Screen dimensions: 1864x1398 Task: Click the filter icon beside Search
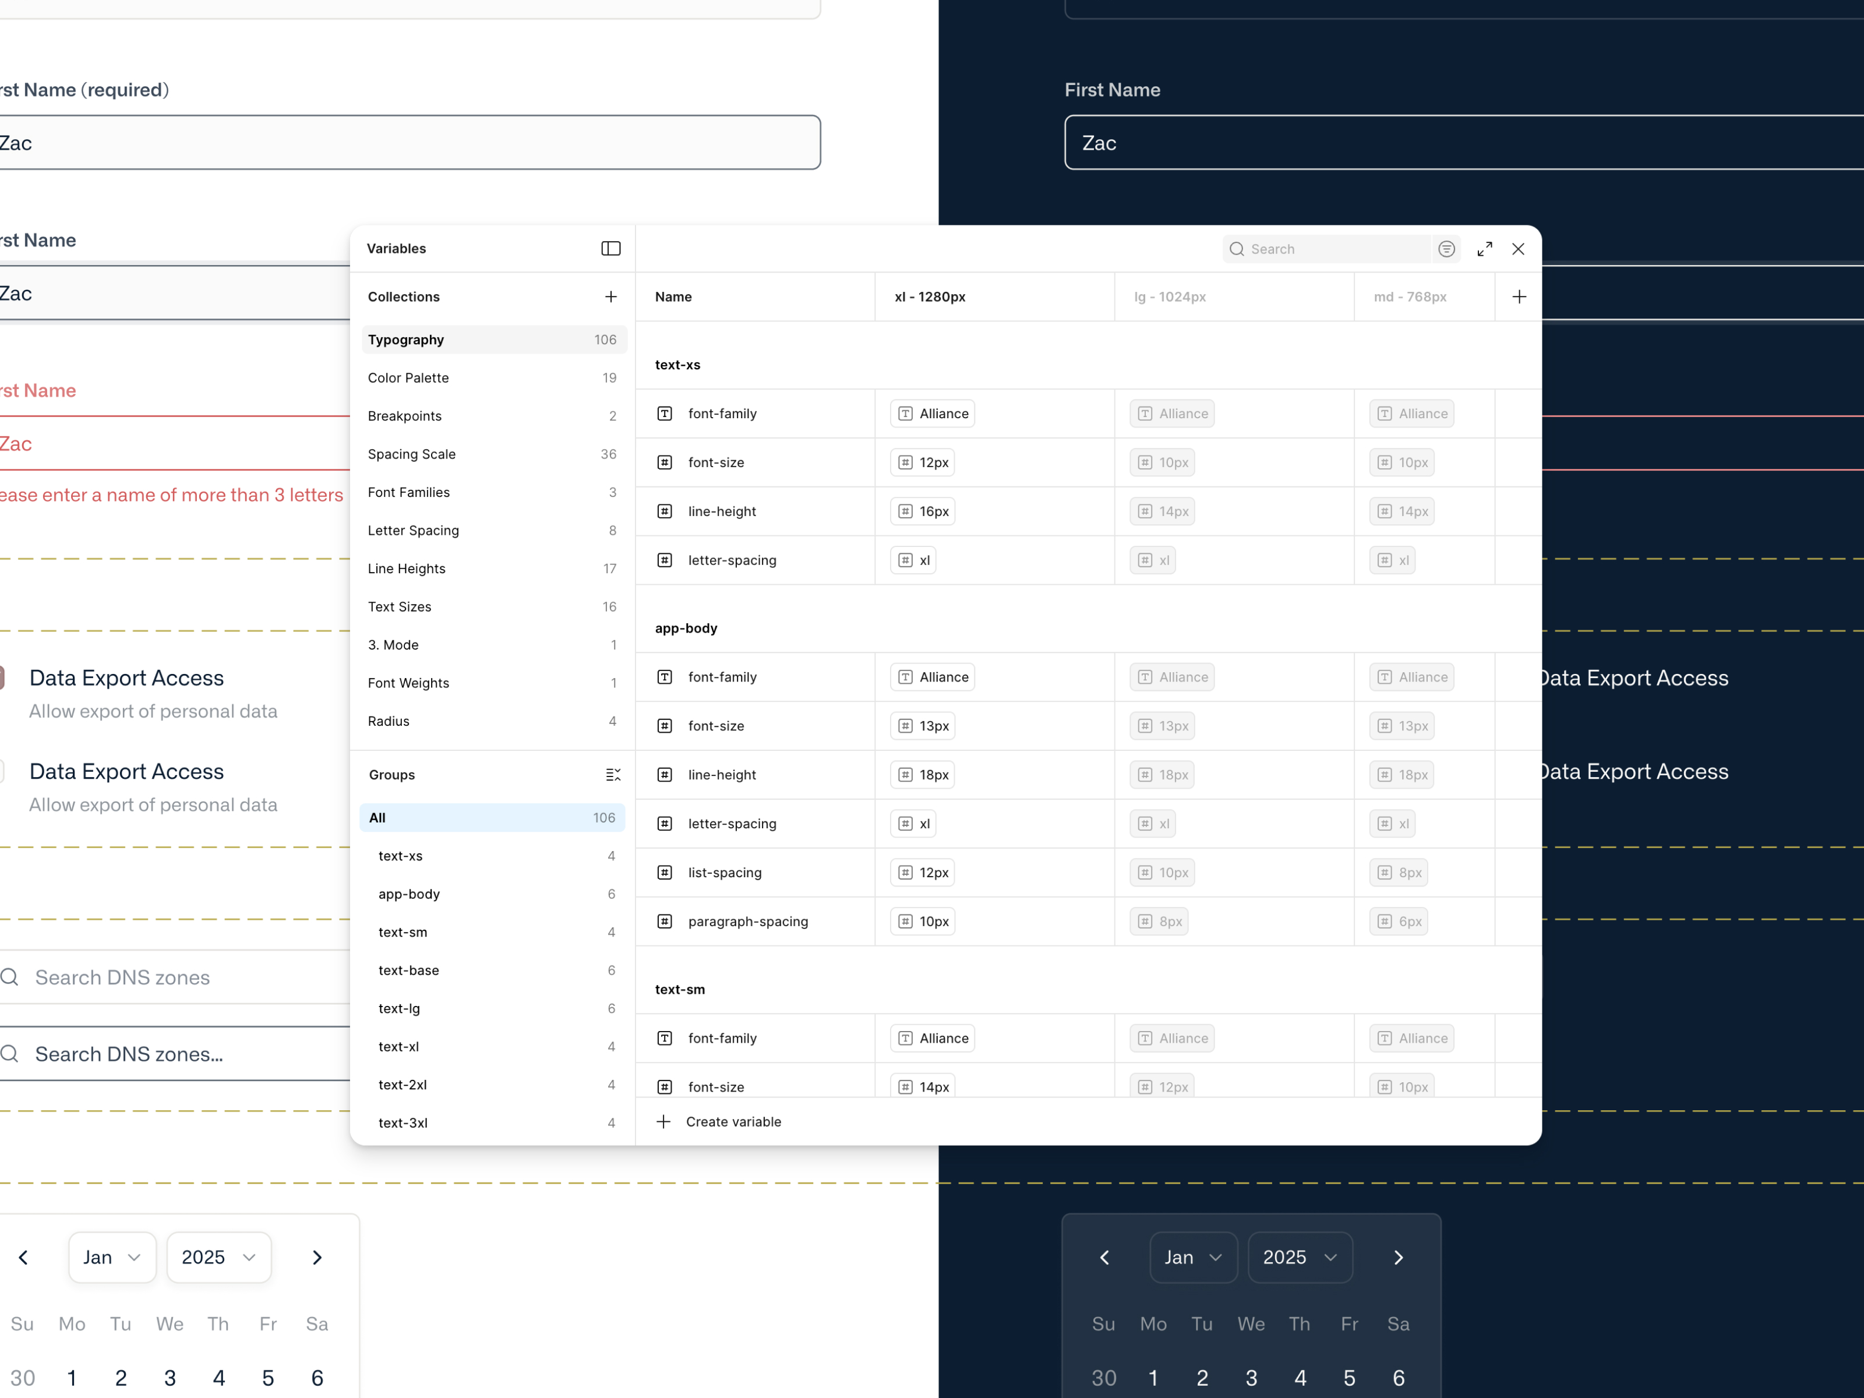pos(1446,249)
